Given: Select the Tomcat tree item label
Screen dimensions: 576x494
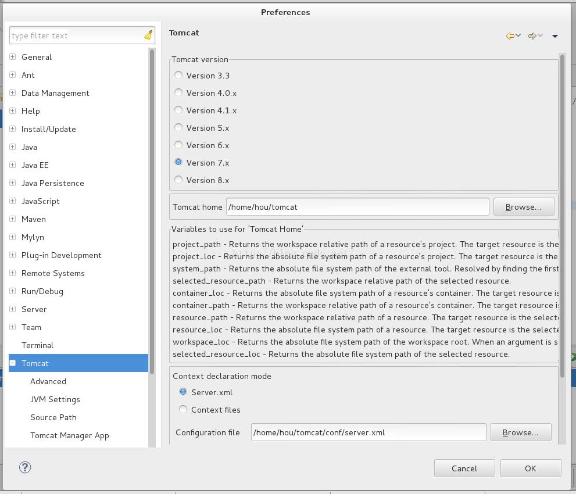Looking at the screenshot, I should coord(35,363).
